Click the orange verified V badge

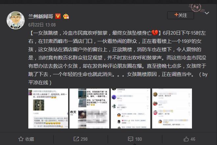(58, 17)
